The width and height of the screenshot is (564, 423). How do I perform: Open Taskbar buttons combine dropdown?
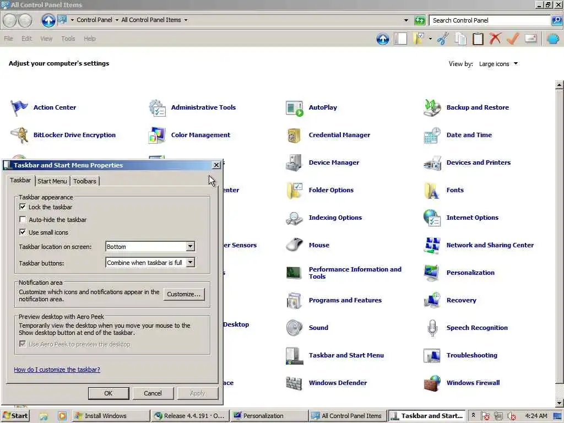point(150,263)
